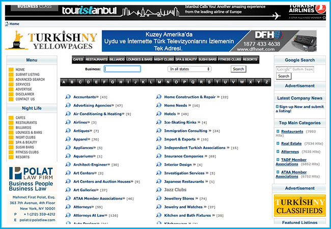The image size is (331, 229).
Task: Open ADVERTISE menu link
Action: [x=23, y=89]
